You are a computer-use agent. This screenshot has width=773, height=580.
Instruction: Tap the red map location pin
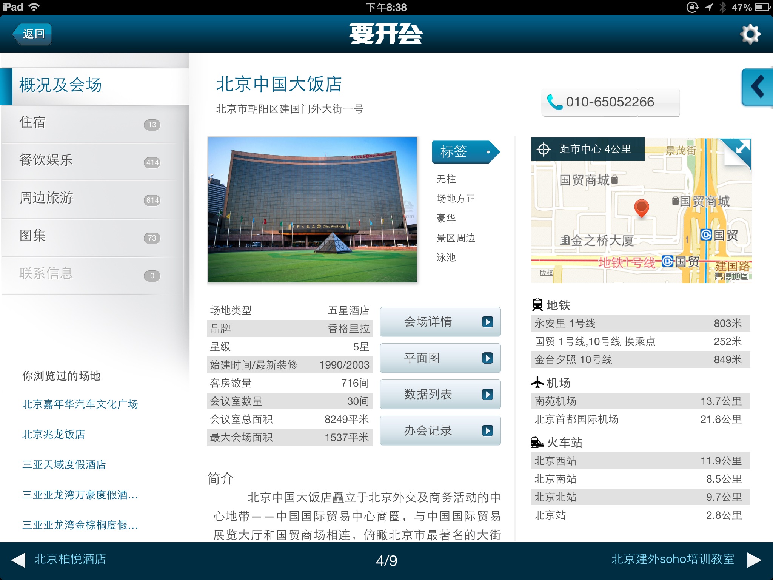641,208
